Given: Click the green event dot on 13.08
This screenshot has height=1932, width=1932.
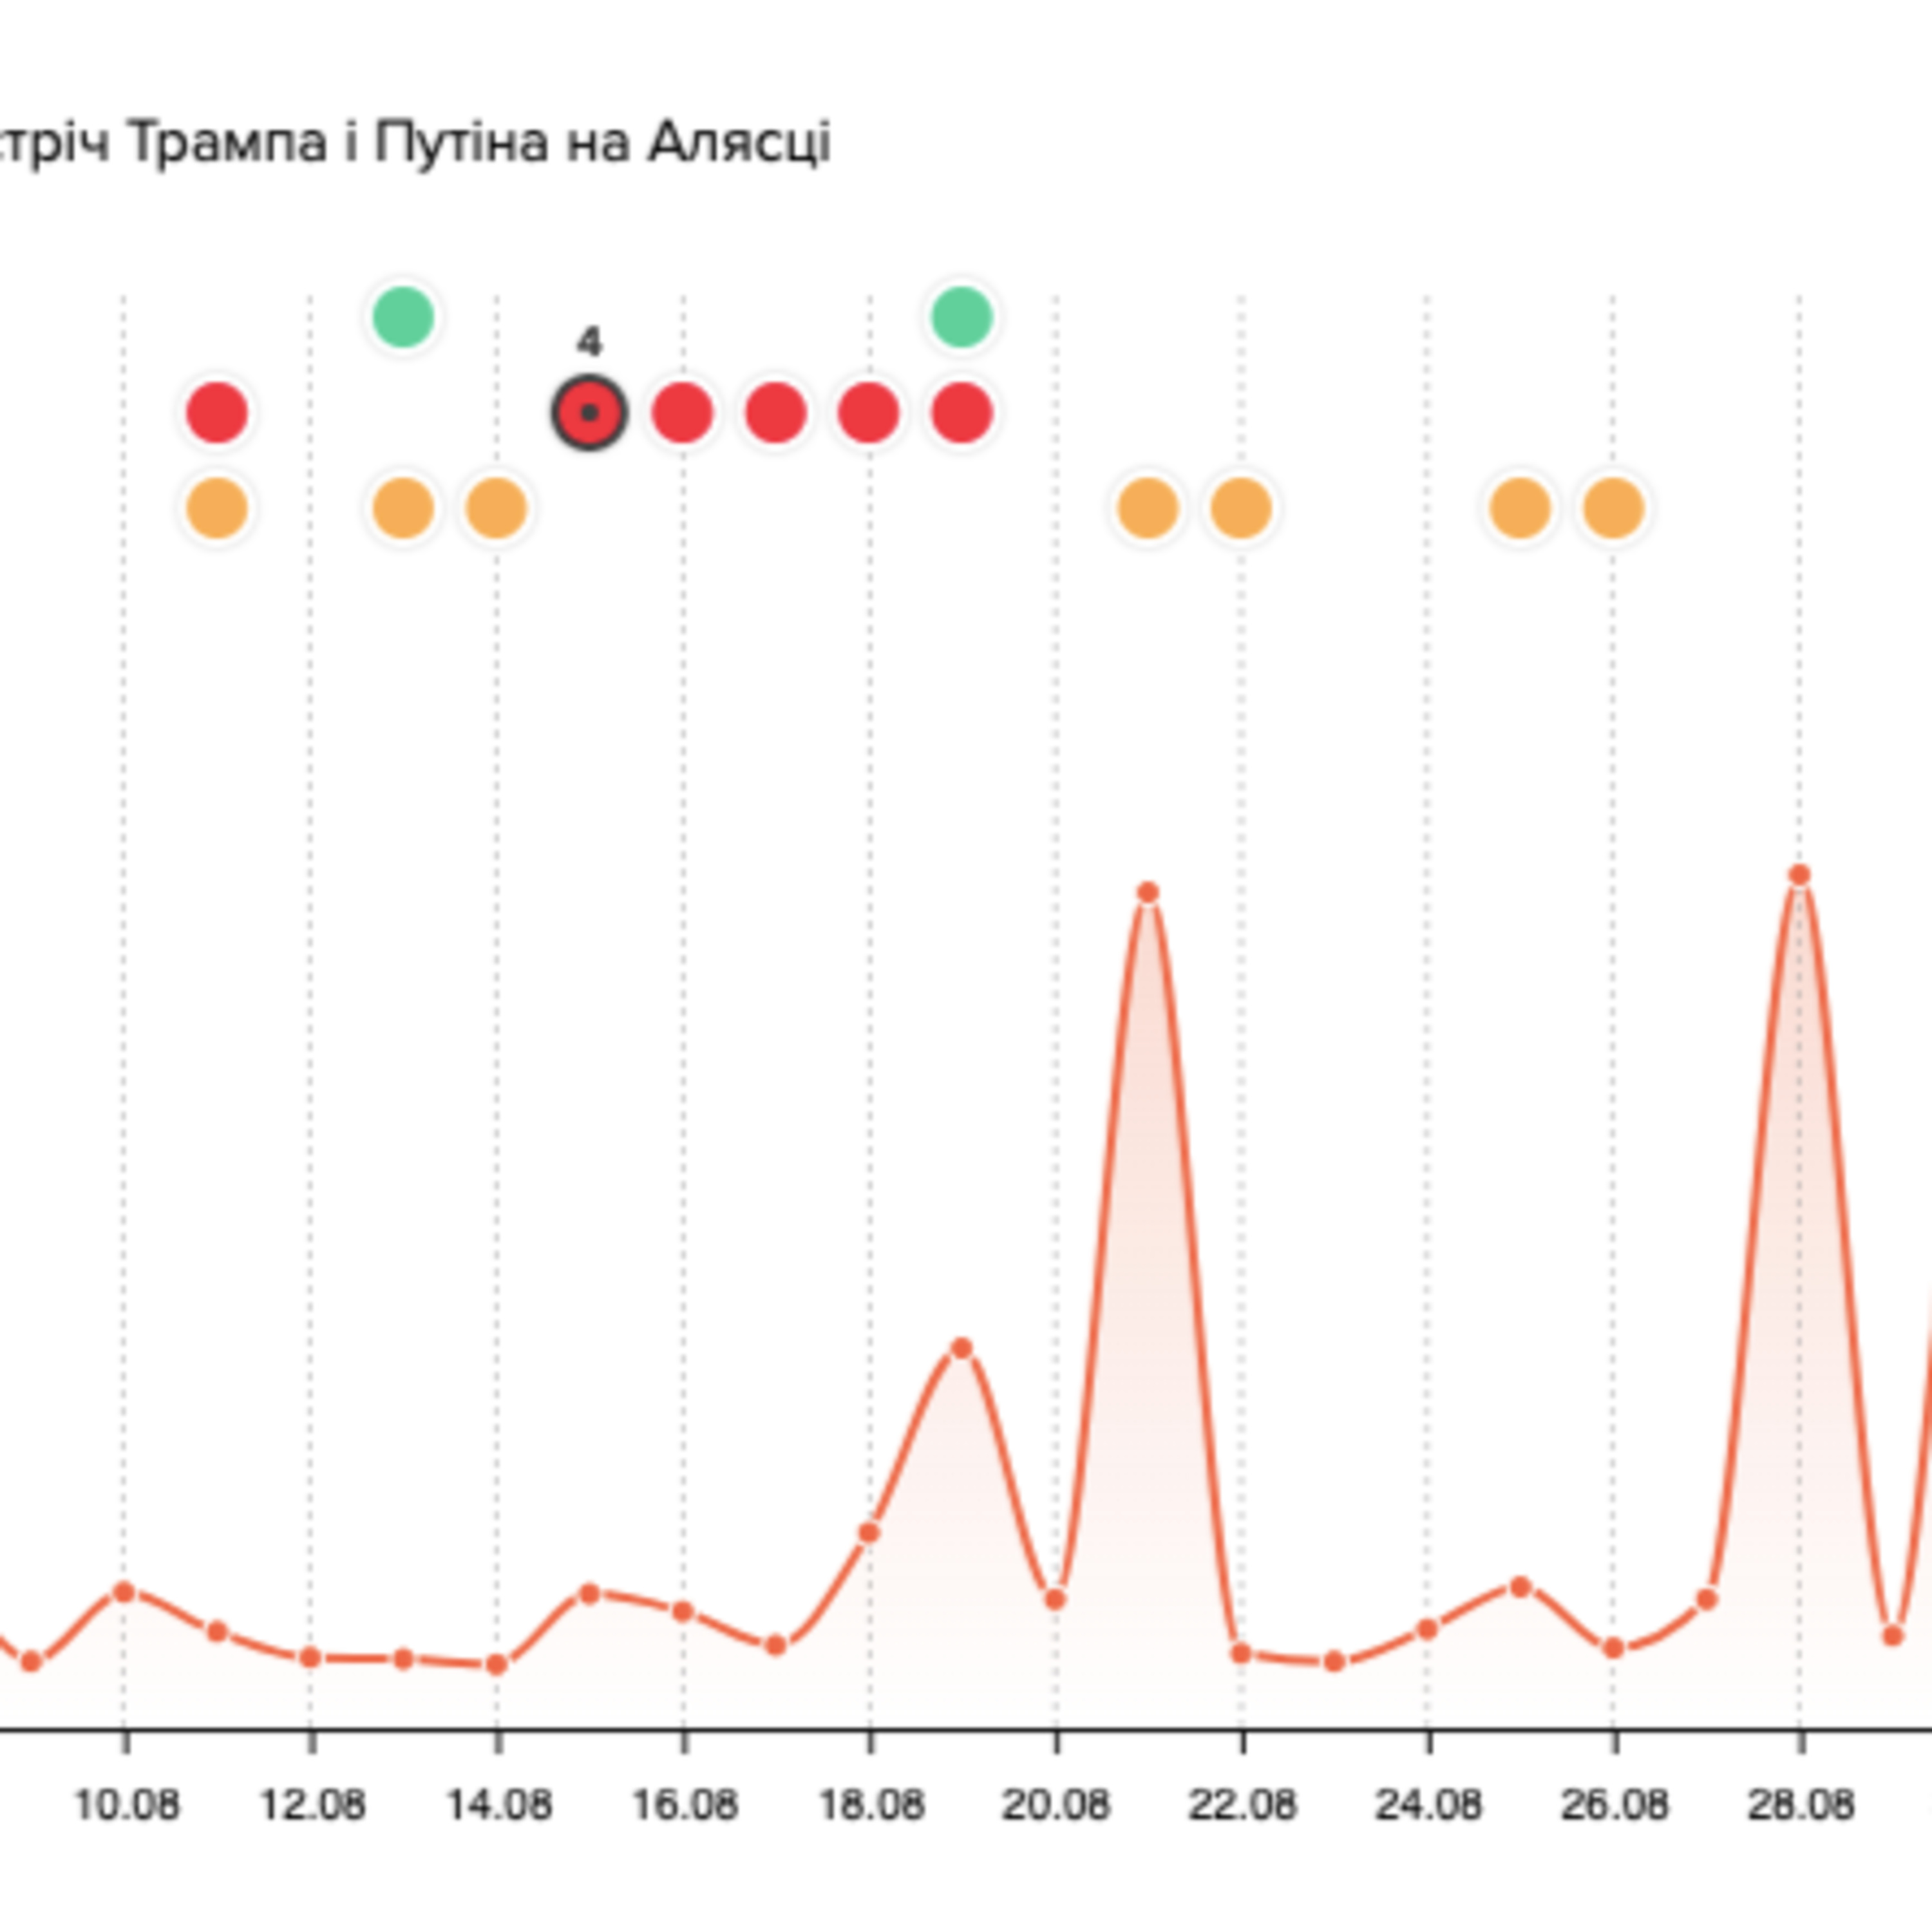Looking at the screenshot, I should click(x=403, y=317).
